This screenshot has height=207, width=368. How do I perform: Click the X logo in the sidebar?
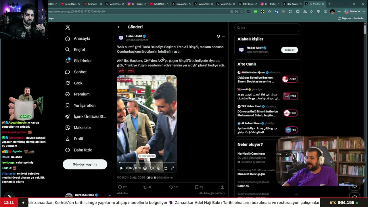[x=68, y=27]
